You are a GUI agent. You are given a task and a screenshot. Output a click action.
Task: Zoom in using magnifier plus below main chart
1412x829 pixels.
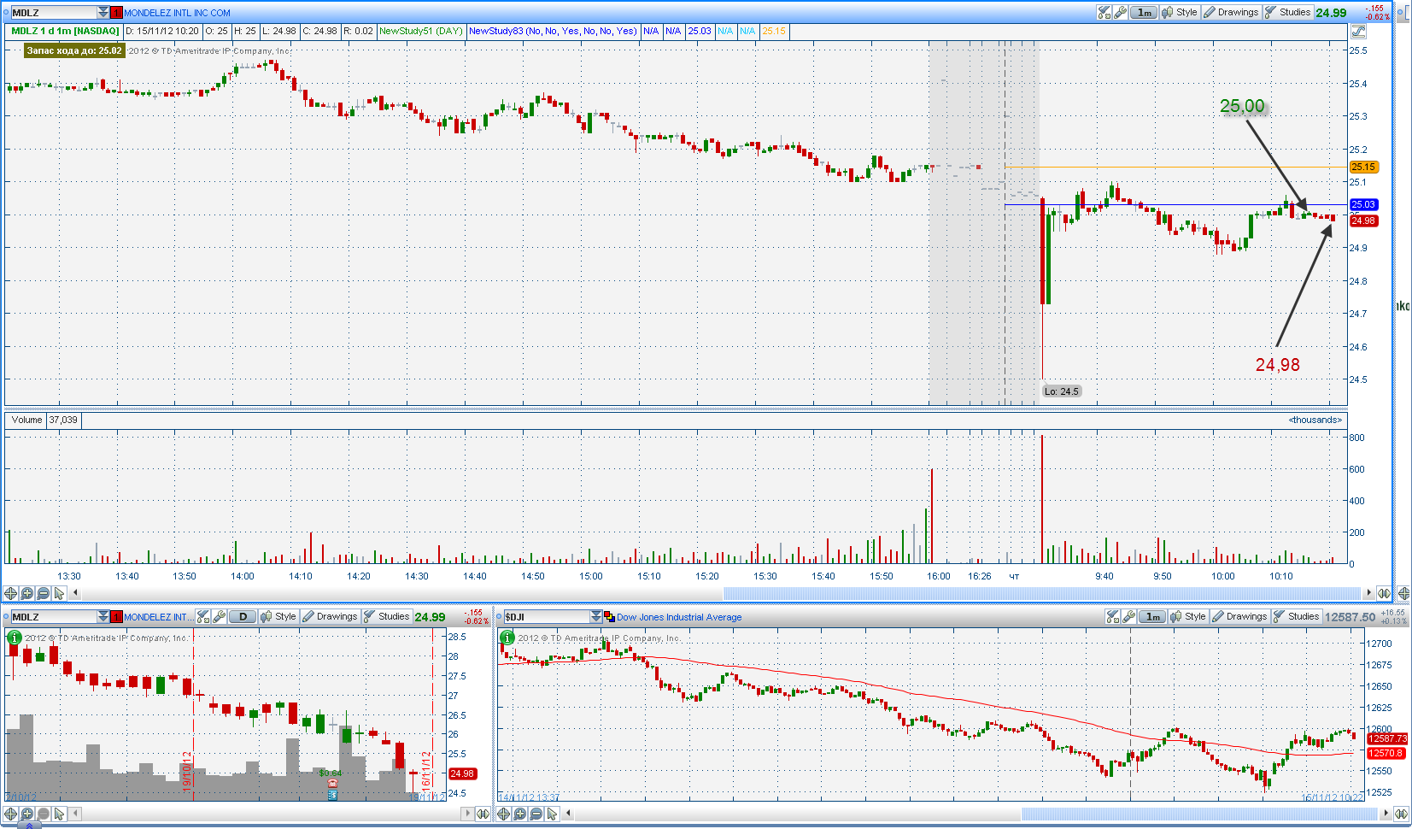[27, 593]
